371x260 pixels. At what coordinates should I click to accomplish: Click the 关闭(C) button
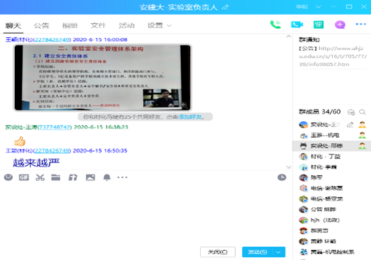tap(218, 252)
